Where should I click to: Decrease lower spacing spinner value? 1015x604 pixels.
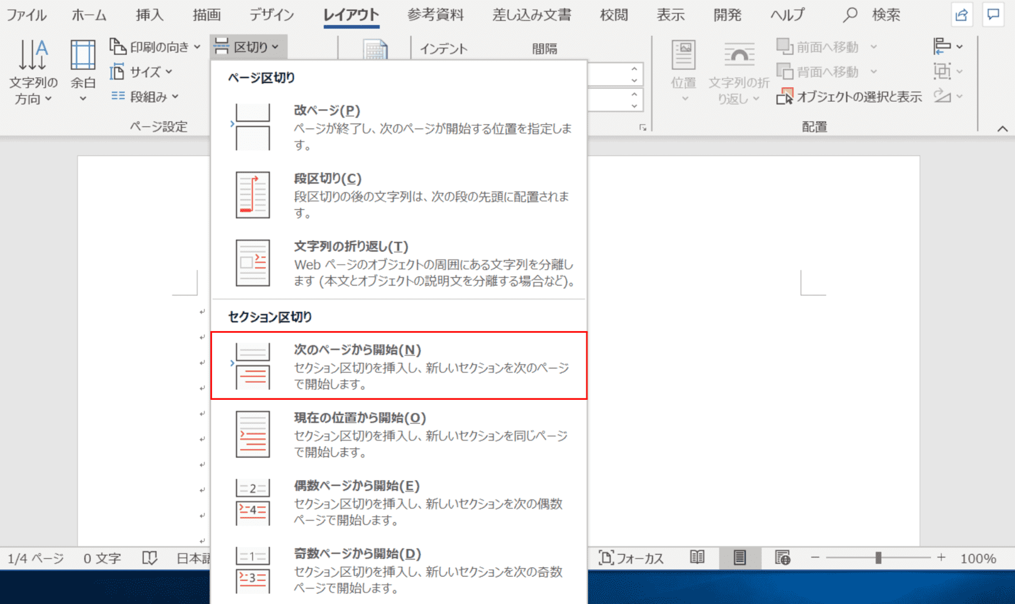pyautogui.click(x=634, y=106)
